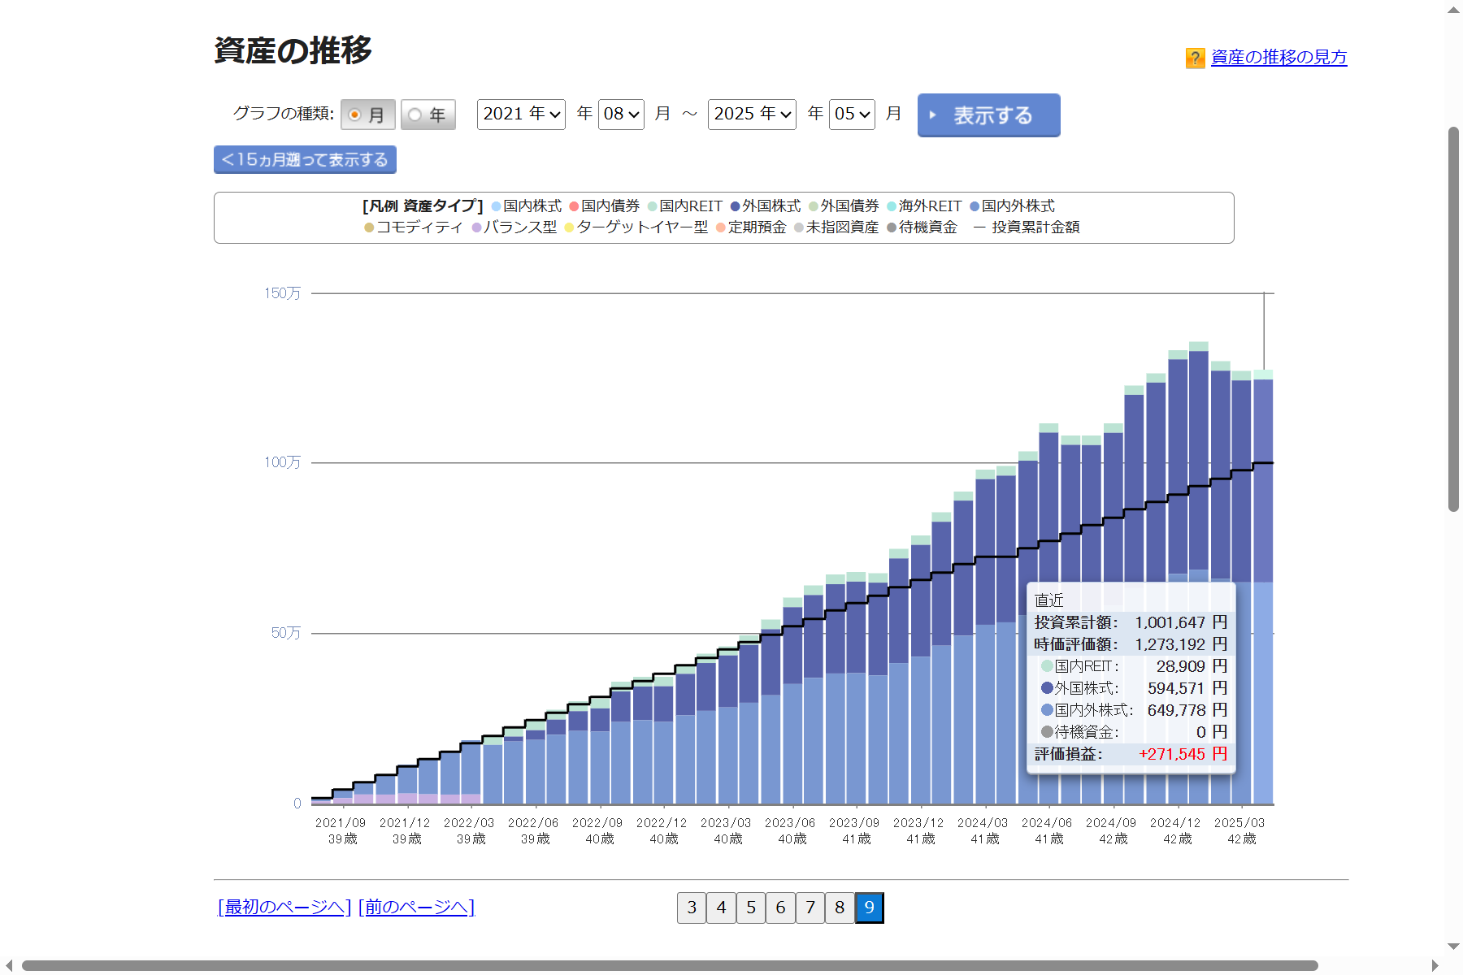Go to page 8 in pagination
This screenshot has width=1463, height=975.
(x=840, y=908)
